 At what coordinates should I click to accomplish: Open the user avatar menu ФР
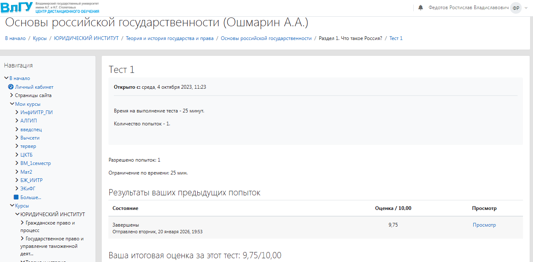tap(516, 8)
